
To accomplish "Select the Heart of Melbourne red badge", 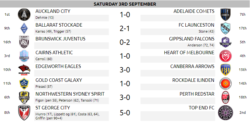I will pyautogui.click(x=226, y=56).
